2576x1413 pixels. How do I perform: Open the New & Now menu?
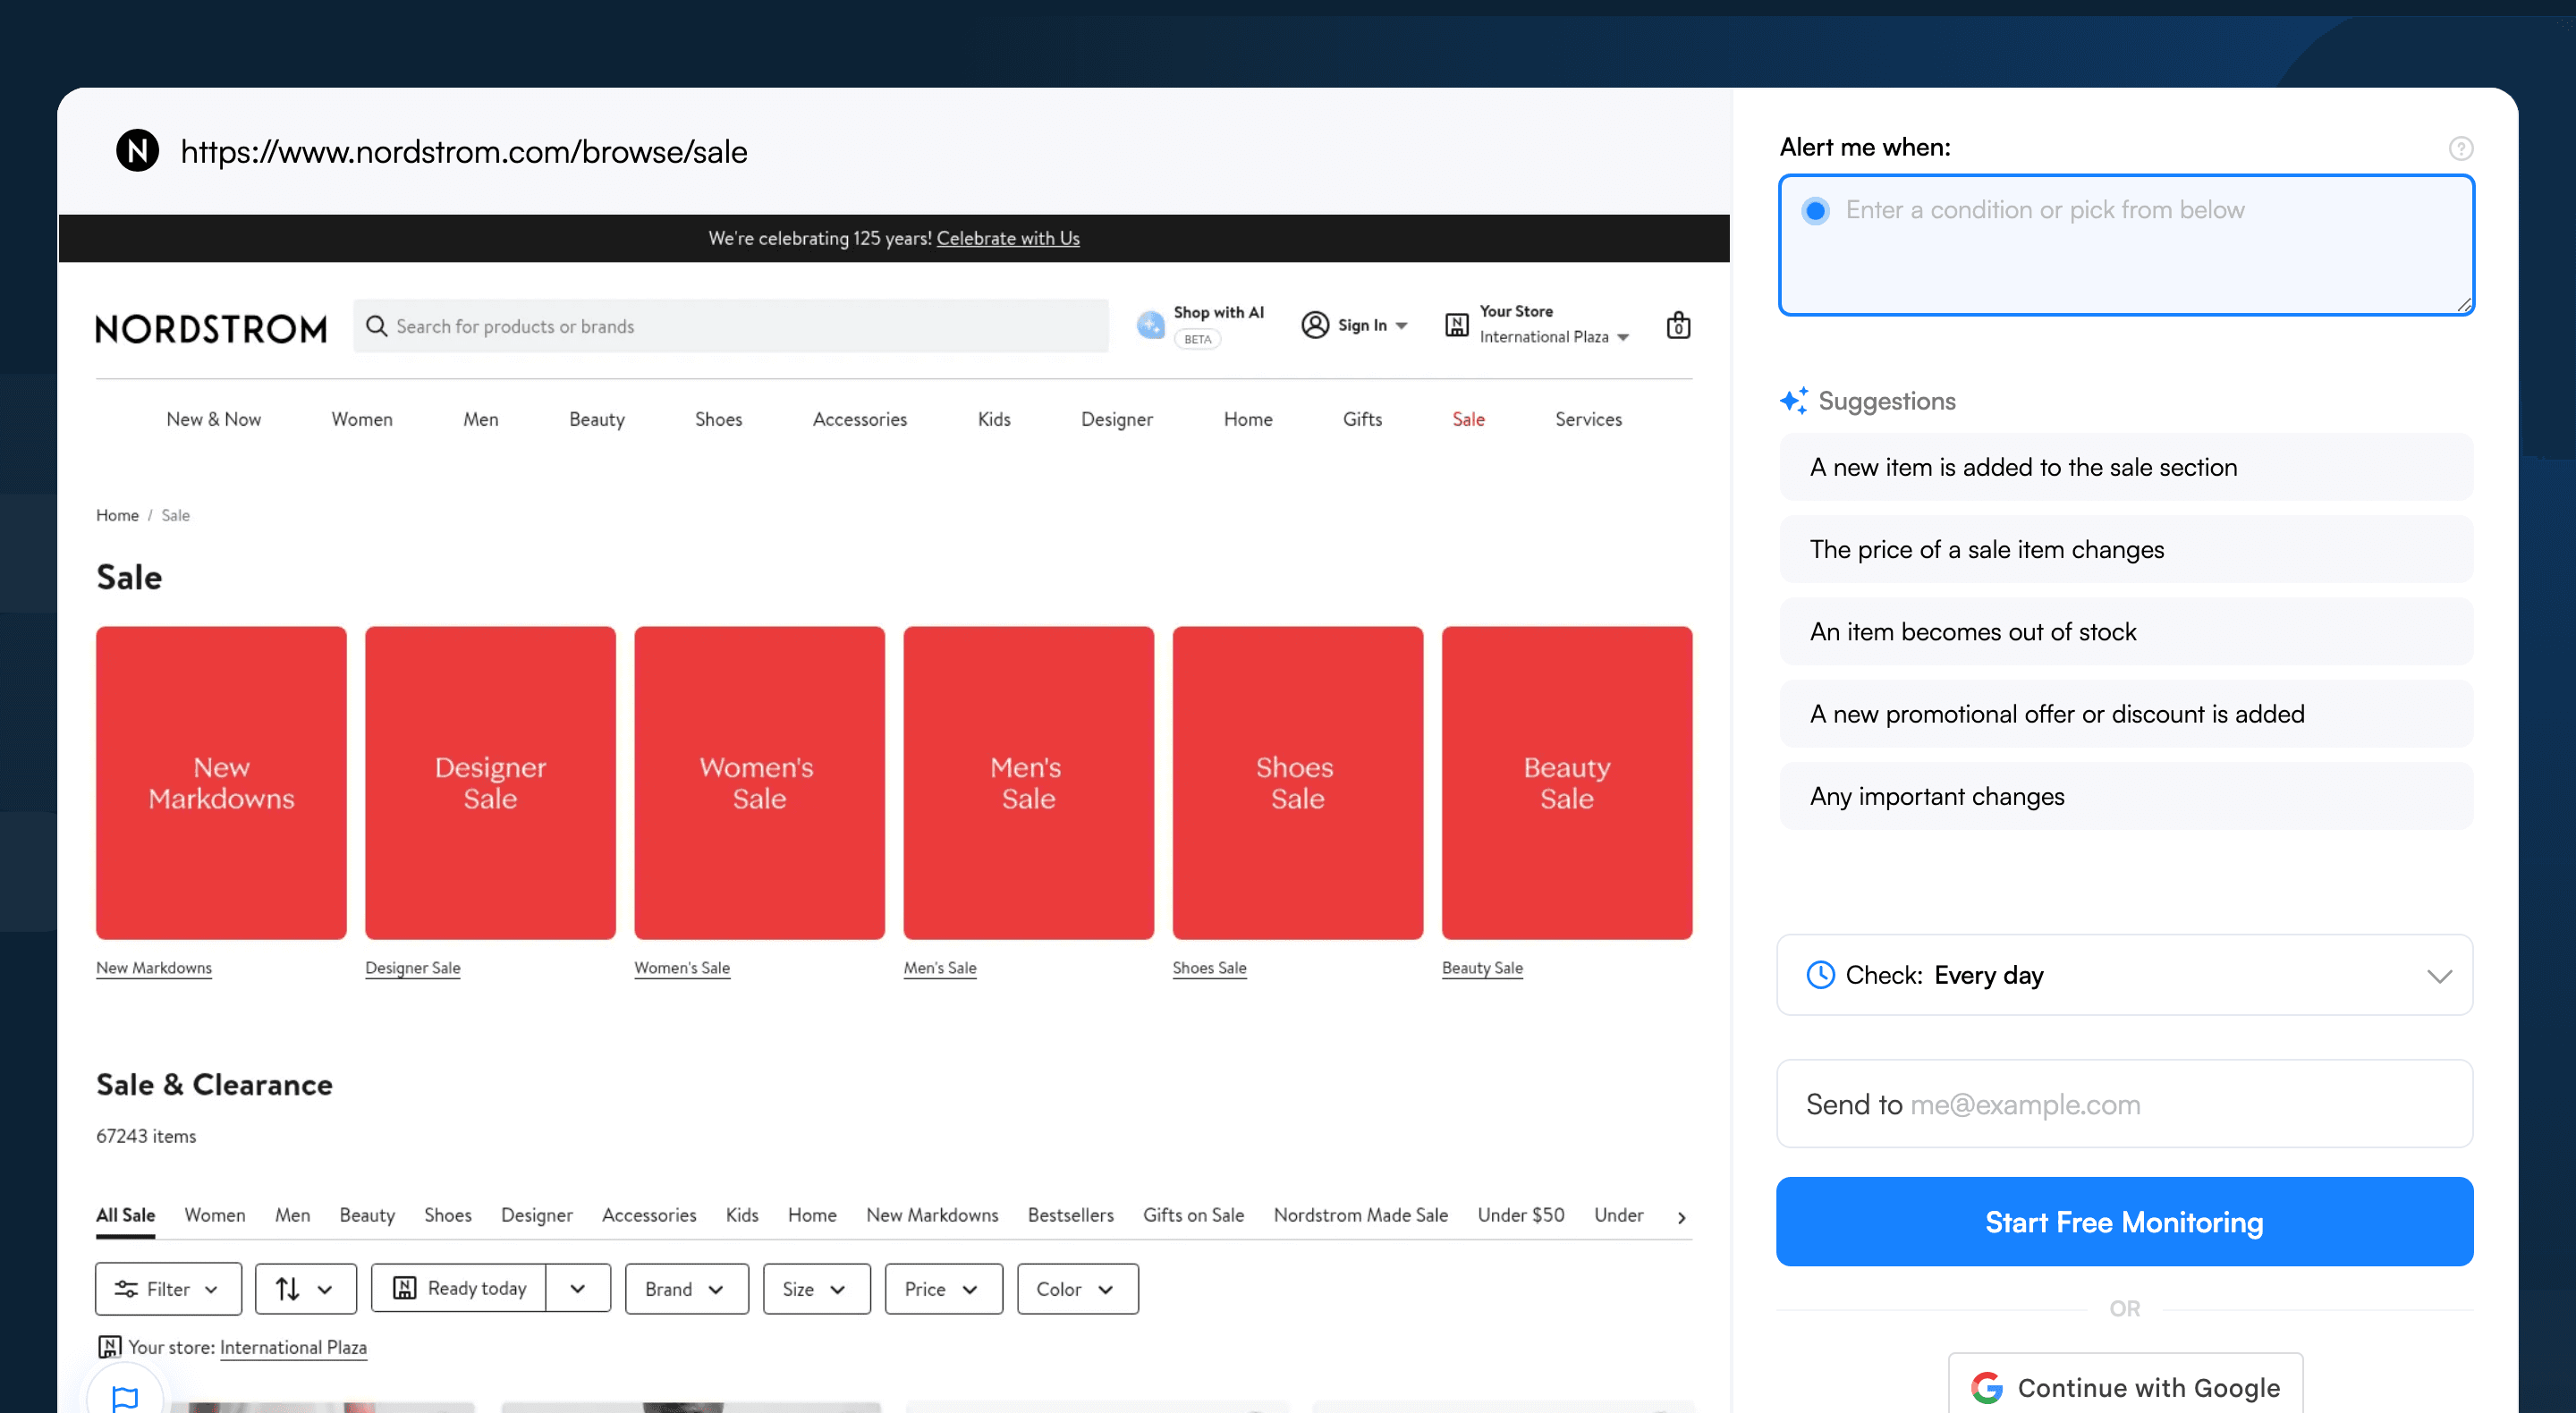214,419
